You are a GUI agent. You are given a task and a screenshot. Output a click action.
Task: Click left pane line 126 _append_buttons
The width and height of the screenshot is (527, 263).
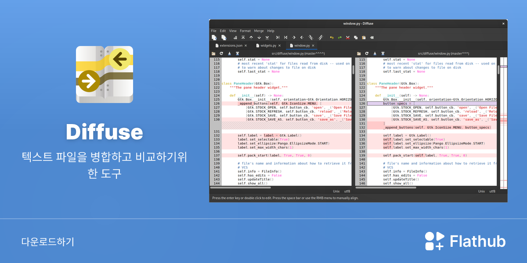click(x=279, y=103)
